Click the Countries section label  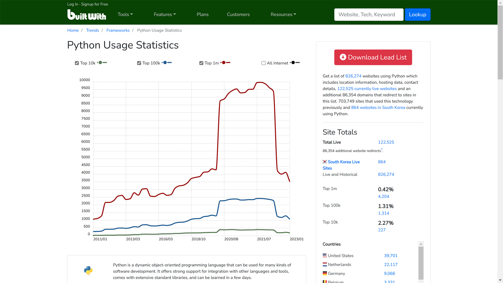331,244
